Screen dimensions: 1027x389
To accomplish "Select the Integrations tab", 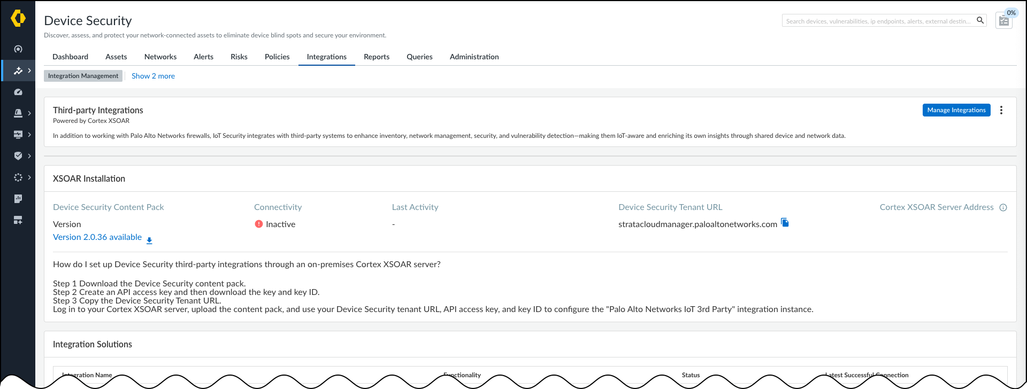I will coord(327,57).
